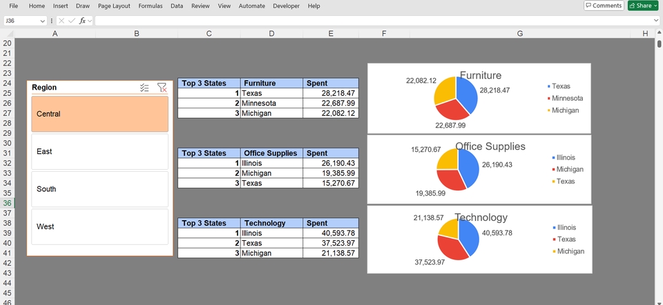This screenshot has width=663, height=305.
Task: Switch to the View tab
Action: pyautogui.click(x=224, y=6)
